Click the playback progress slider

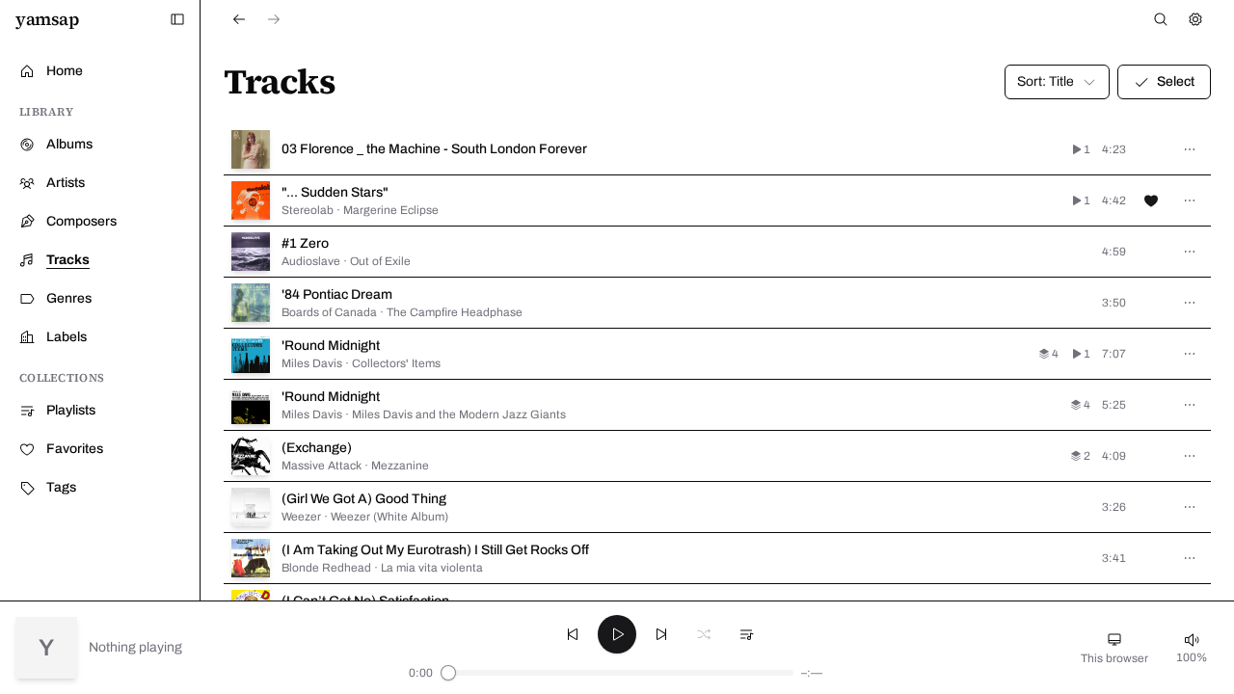point(617,673)
